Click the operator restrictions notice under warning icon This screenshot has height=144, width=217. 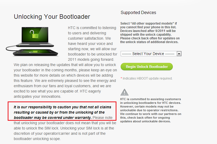[x=151, y=110]
